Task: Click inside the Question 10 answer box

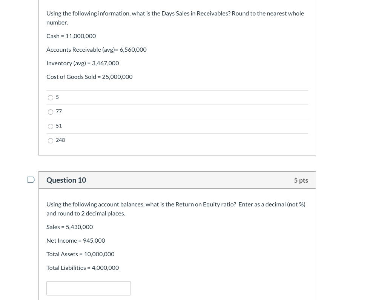Action: click(89, 288)
